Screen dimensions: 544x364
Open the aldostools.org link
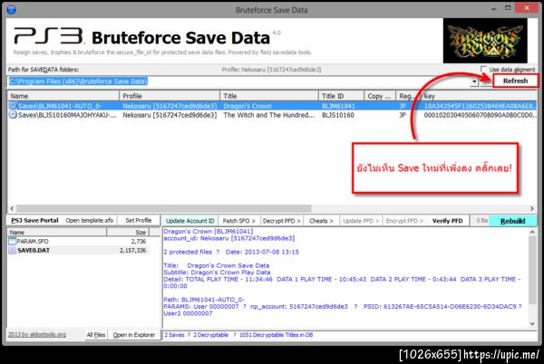(x=37, y=334)
